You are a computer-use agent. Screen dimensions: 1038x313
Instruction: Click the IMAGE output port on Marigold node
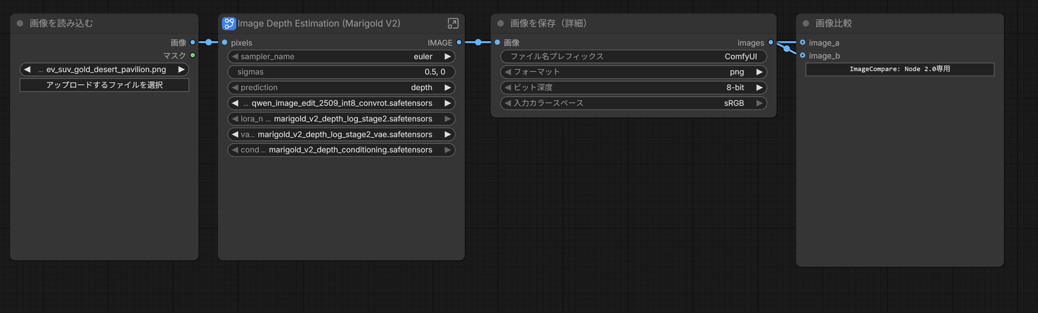459,42
